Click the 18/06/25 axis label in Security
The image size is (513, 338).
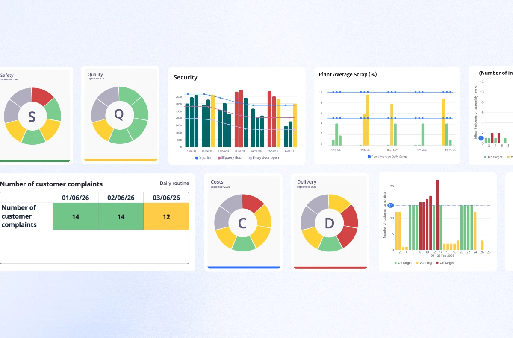(x=290, y=151)
